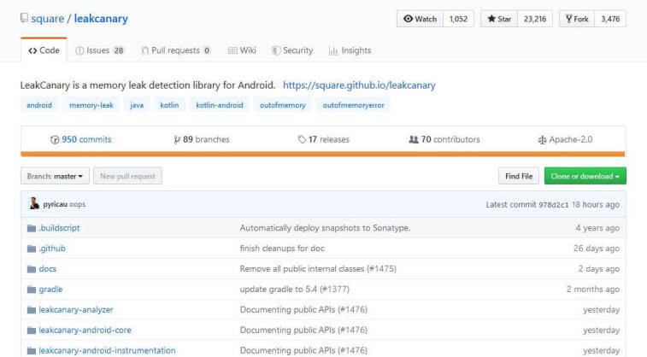This screenshot has width=647, height=357.
Task: Fork the repository
Action: [x=577, y=19]
